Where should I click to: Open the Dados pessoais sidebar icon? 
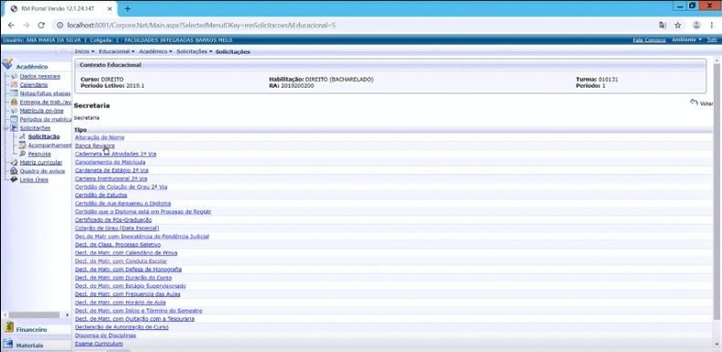click(15, 77)
